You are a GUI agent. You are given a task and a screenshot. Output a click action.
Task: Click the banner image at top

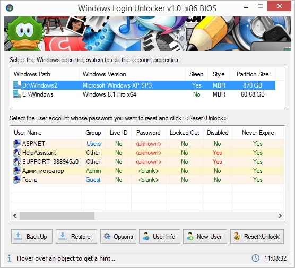[147, 33]
